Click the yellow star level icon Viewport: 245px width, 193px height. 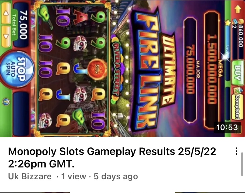coord(227,23)
